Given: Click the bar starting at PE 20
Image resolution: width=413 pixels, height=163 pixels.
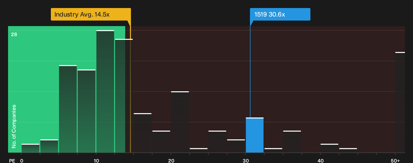Looking at the screenshot, I should click(x=180, y=122).
